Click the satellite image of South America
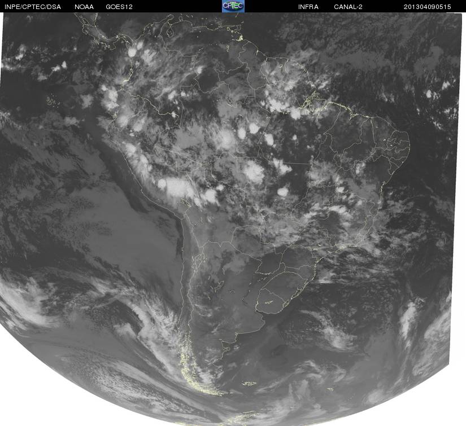This screenshot has height=426, width=466. (x=230, y=219)
